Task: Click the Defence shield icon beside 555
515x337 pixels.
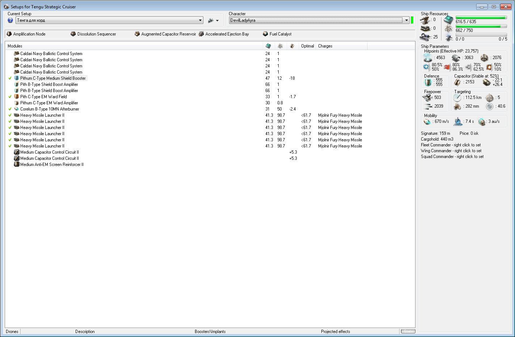Action: tap(428, 82)
